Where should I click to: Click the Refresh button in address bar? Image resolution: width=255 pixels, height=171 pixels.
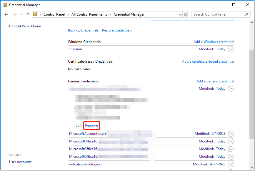[x=185, y=14]
